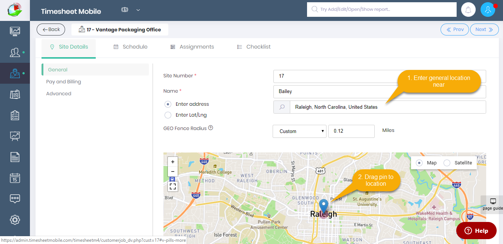This screenshot has height=244, width=503.
Task: Open the Custom geo fence radius dropdown
Action: point(300,131)
